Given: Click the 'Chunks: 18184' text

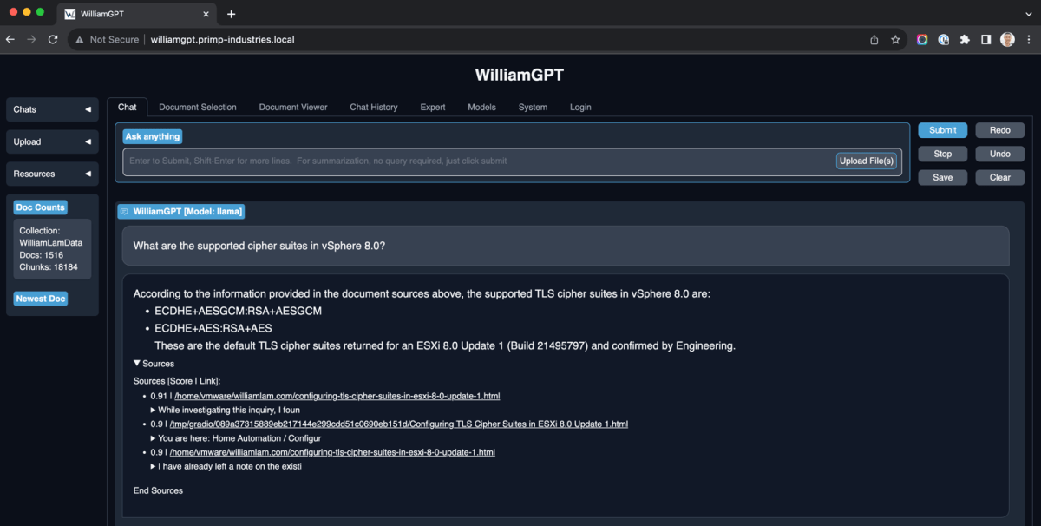Looking at the screenshot, I should (49, 267).
